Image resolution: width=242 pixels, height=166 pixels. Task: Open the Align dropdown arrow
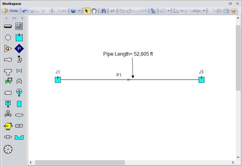pos(204,11)
